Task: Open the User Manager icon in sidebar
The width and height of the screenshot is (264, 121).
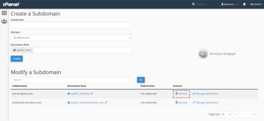Action: click(x=4, y=21)
